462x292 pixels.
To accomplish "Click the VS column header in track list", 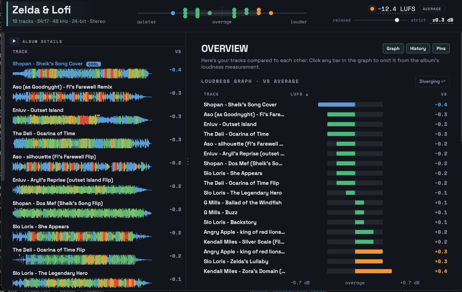I will coord(178,52).
